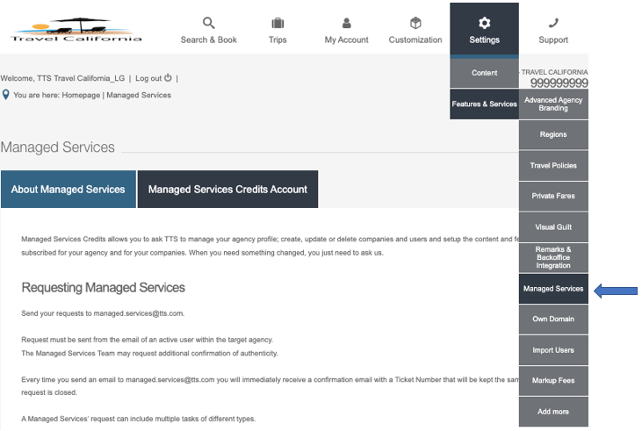Select Remarks & Backoffice Integration item
The image size is (642, 431).
coord(553,258)
